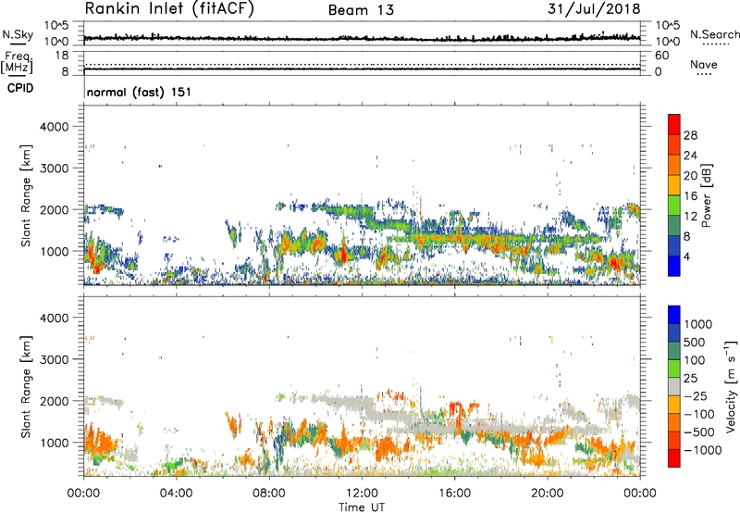The height and width of the screenshot is (513, 740).
Task: Click the 'Time UT' axis label
Action: point(362,507)
